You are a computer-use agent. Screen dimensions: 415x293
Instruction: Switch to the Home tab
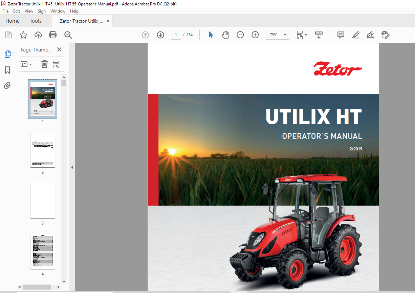coord(13,21)
